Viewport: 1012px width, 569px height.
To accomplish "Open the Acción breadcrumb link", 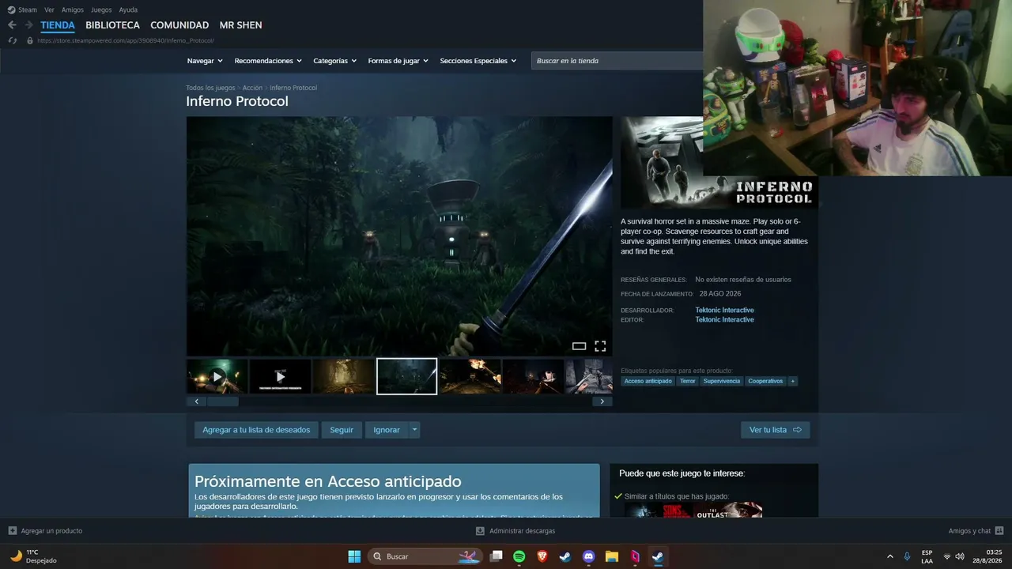I will pos(252,88).
